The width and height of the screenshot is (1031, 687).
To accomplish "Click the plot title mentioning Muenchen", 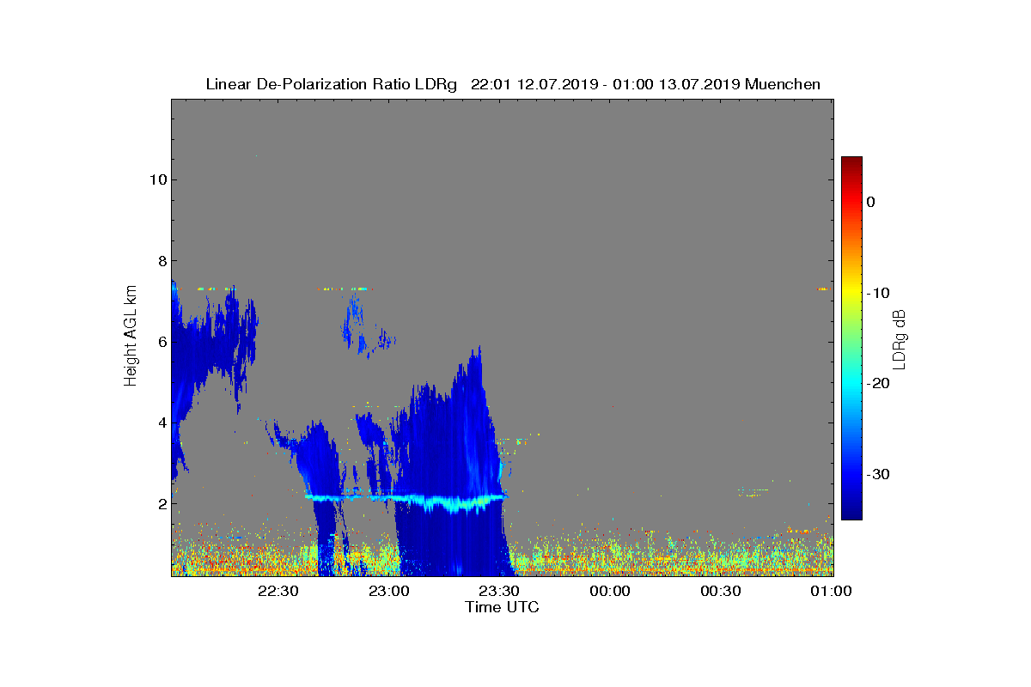I will click(x=513, y=84).
